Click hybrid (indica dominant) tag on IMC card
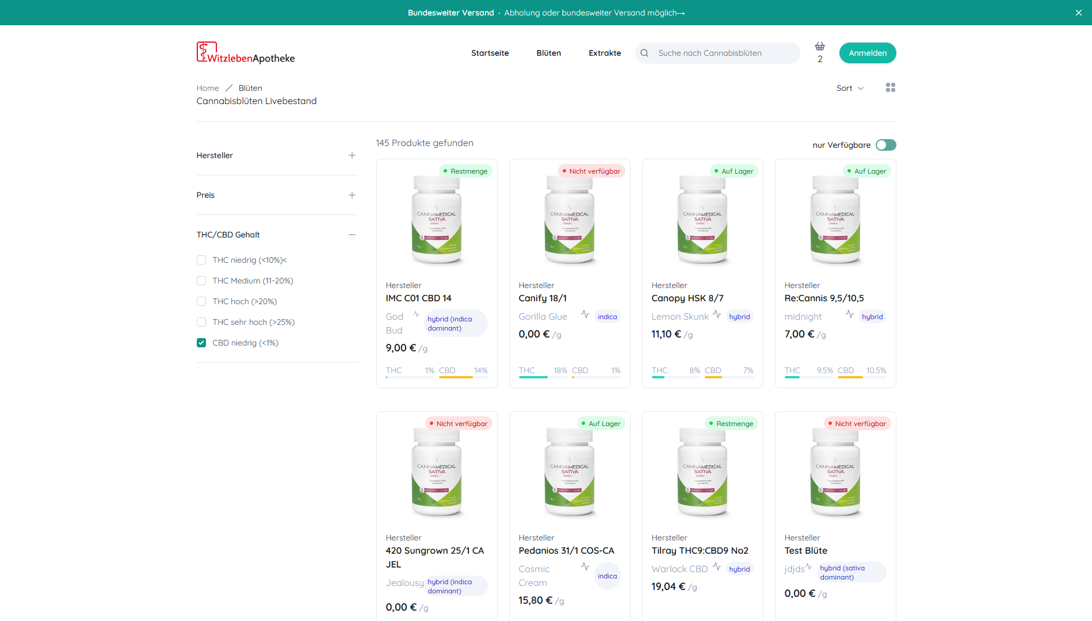Viewport: 1092px width, 621px height. [x=456, y=323]
